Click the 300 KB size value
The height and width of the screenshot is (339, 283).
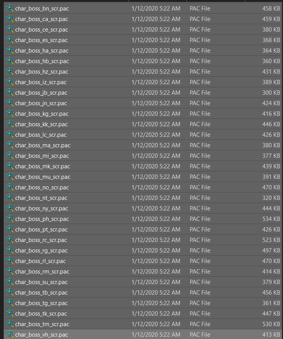[271, 92]
